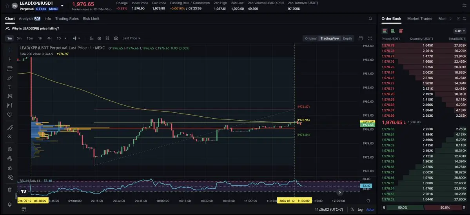Toggle magnet mode for drawings
Viewport: 470px width, 215px height.
pos(9,149)
